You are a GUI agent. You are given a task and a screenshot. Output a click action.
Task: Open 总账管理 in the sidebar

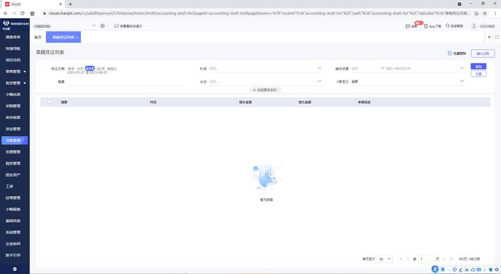coord(15,141)
